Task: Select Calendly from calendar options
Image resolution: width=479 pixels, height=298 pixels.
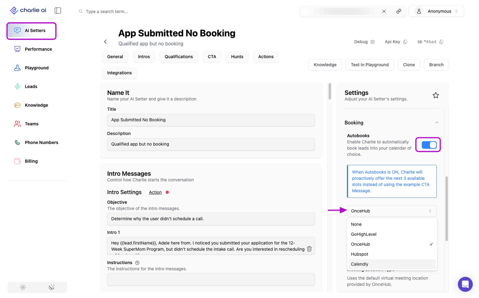Action: 393,264
